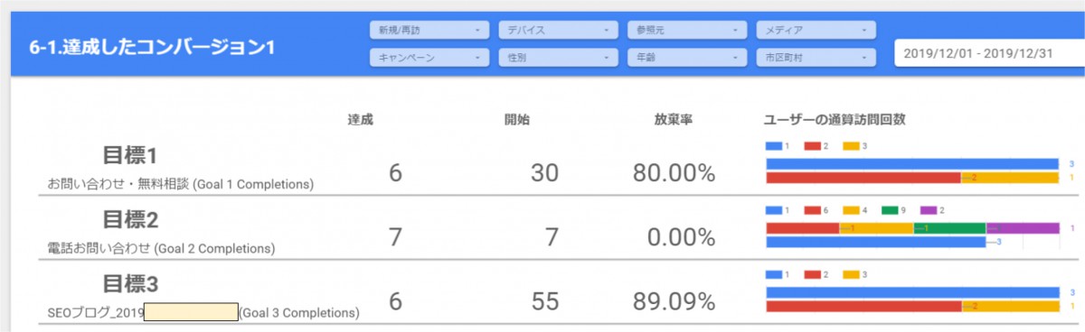Open the 性別 filter dropdown
This screenshot has height=332, width=1085.
click(558, 58)
